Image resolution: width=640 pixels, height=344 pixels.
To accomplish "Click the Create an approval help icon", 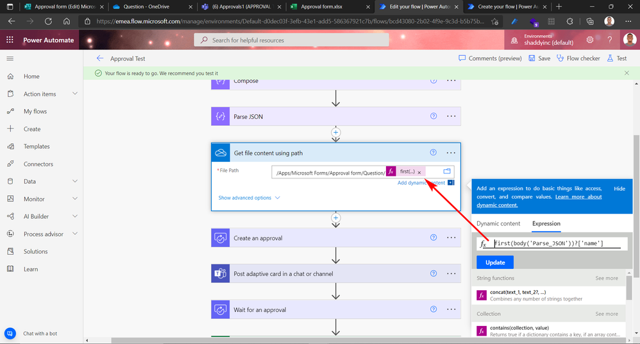I will point(434,237).
